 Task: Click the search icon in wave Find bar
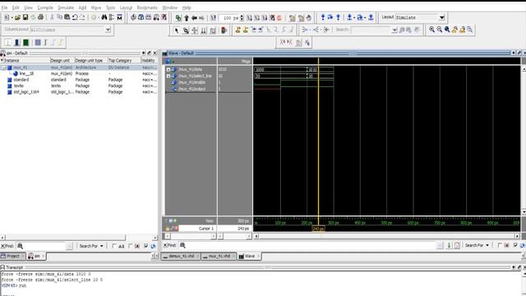[182, 245]
